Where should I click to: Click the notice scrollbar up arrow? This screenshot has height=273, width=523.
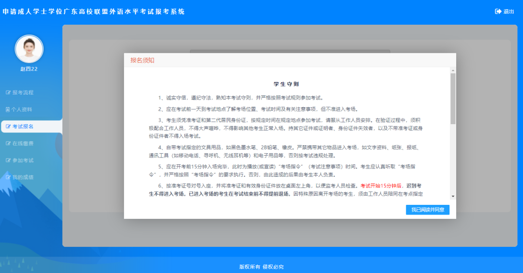pos(453,70)
